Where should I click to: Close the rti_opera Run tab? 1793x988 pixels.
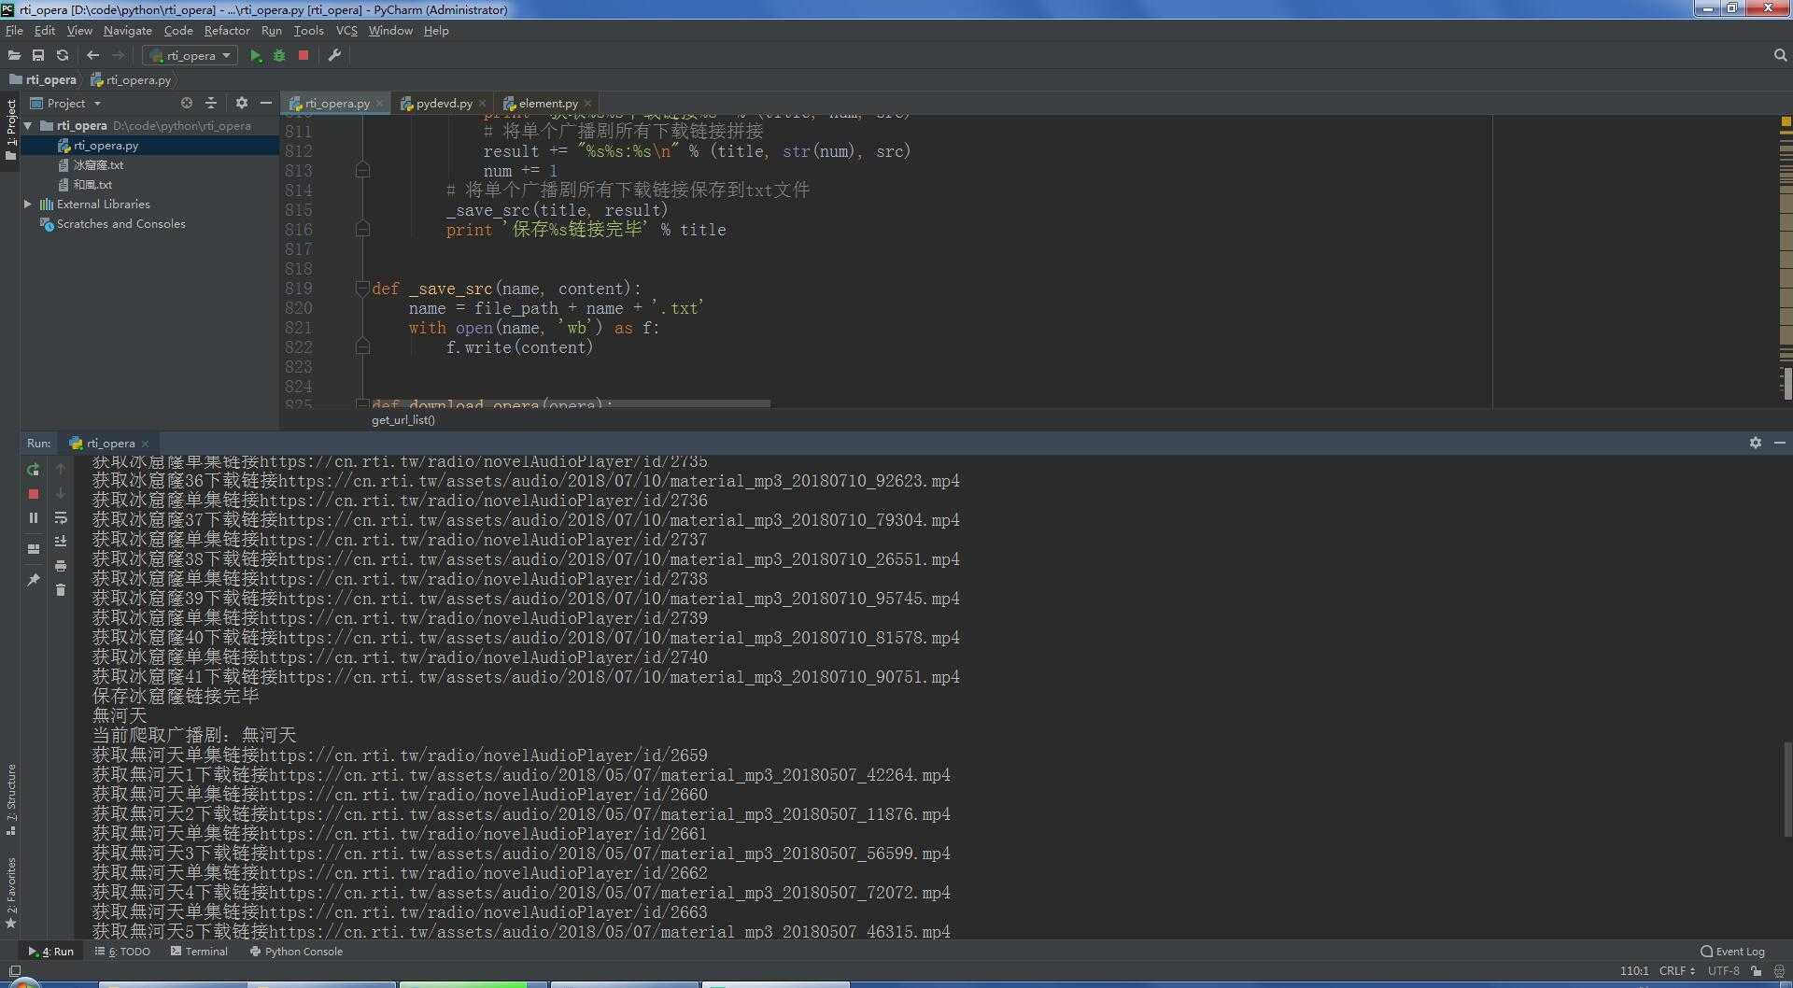145,444
